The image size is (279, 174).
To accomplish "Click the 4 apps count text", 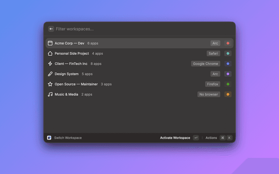I will (x=98, y=54).
